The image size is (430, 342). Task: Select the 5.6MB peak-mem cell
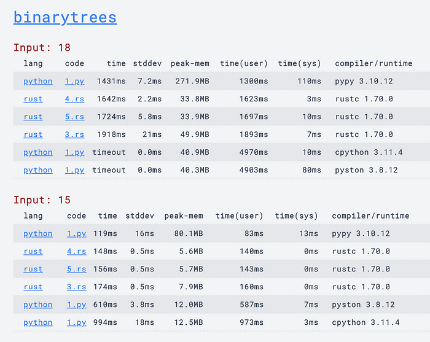191,251
